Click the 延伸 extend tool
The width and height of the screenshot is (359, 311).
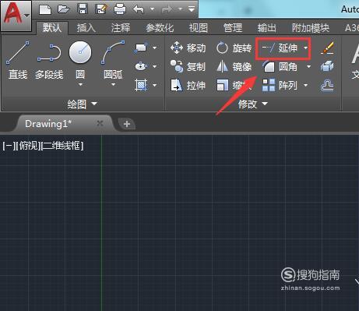coord(280,48)
